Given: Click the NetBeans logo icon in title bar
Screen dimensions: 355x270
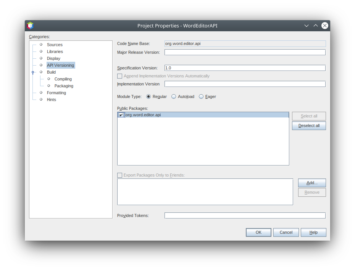Looking at the screenshot, I should pos(30,26).
